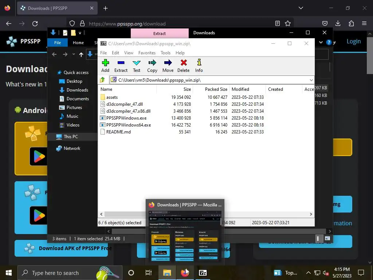Viewport: 373px width, 280px height.
Task: Expand Explorer recent locations chevron
Action: click(74, 54)
